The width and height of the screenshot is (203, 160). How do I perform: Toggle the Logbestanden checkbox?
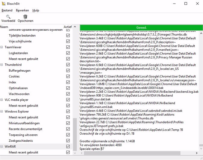68,53
